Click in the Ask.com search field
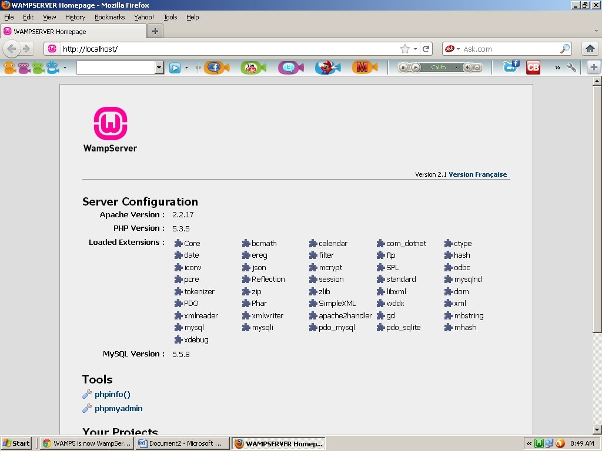The height and width of the screenshot is (451, 602). 510,49
